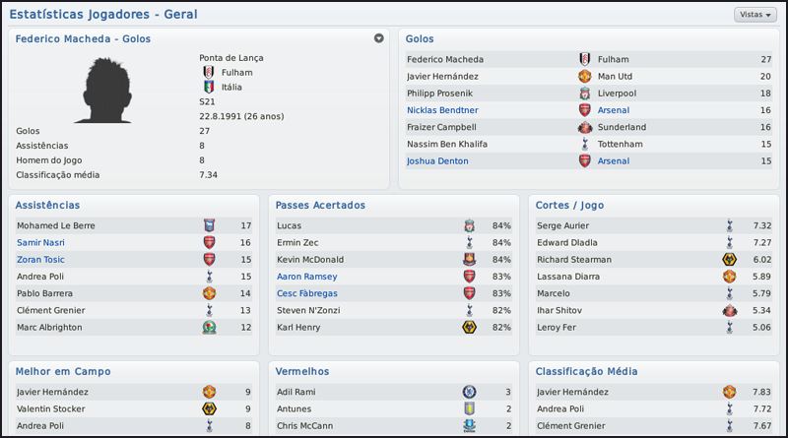Select Samir Nasri in the Assistências list
788x438 pixels.
click(42, 242)
